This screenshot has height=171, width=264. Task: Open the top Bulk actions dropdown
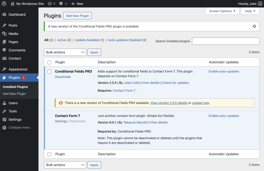[65, 52]
